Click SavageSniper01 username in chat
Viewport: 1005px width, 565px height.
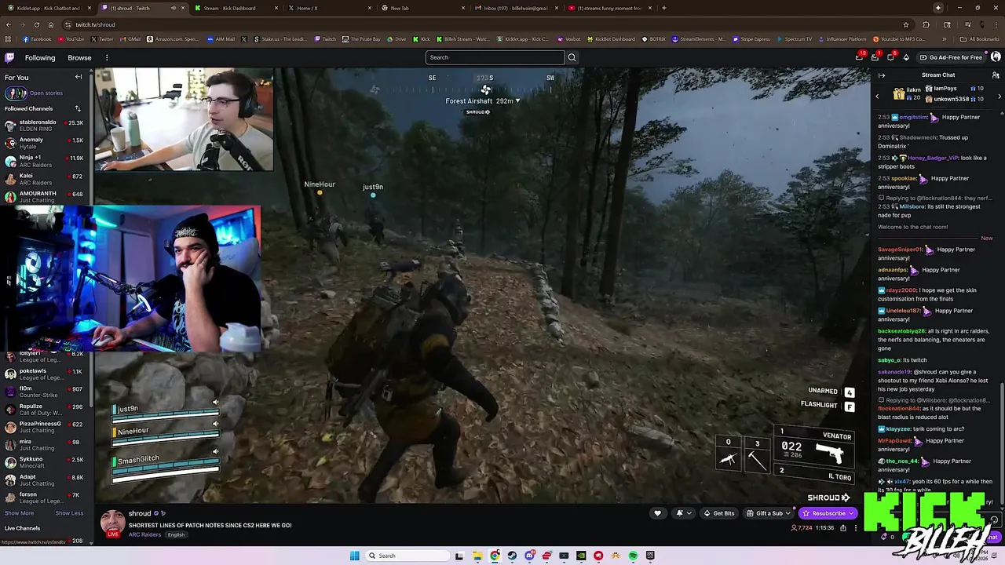[x=900, y=250]
